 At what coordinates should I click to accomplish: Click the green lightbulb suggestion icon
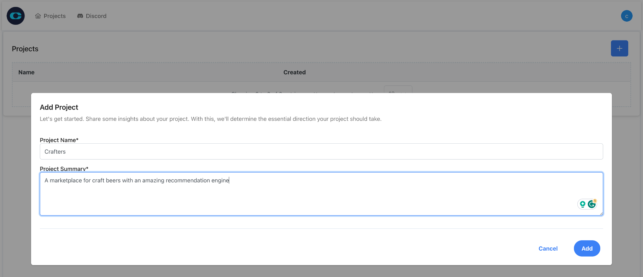pyautogui.click(x=583, y=204)
